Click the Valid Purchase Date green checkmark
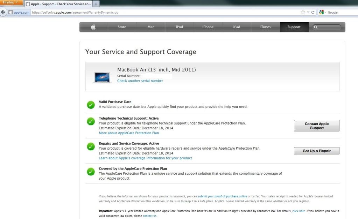The height and width of the screenshot is (219, 358). [x=91, y=105]
